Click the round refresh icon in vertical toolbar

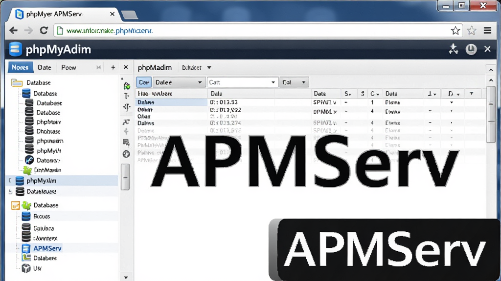126,154
